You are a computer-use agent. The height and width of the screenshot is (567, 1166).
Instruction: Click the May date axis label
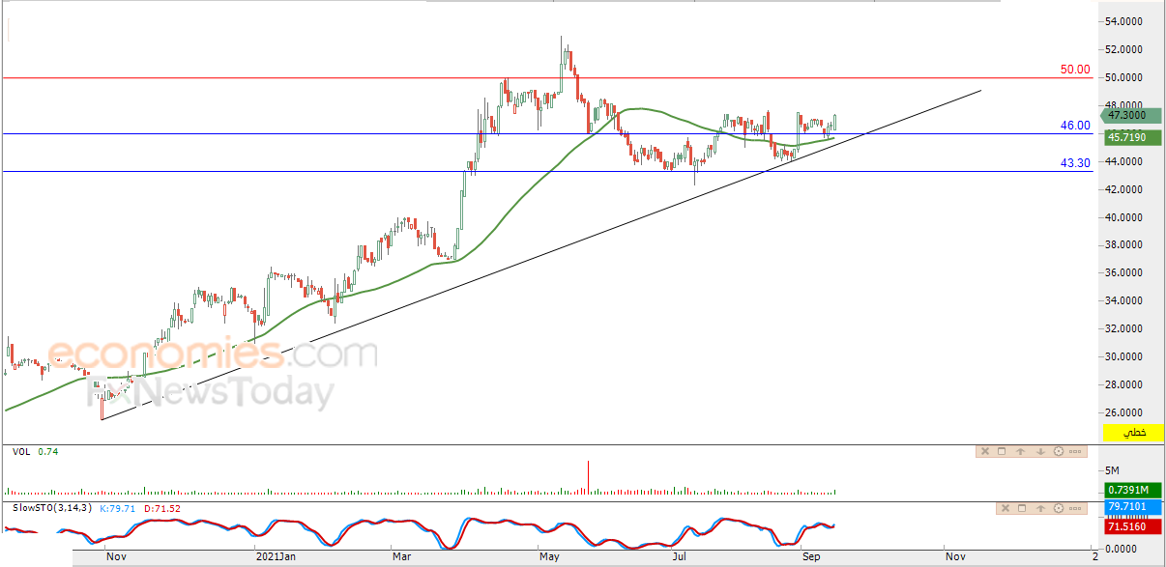point(549,556)
